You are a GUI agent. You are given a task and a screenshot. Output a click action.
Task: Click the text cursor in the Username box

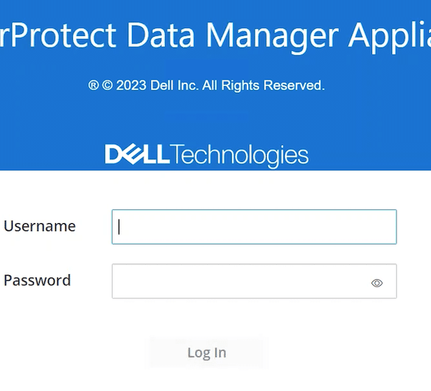click(119, 227)
